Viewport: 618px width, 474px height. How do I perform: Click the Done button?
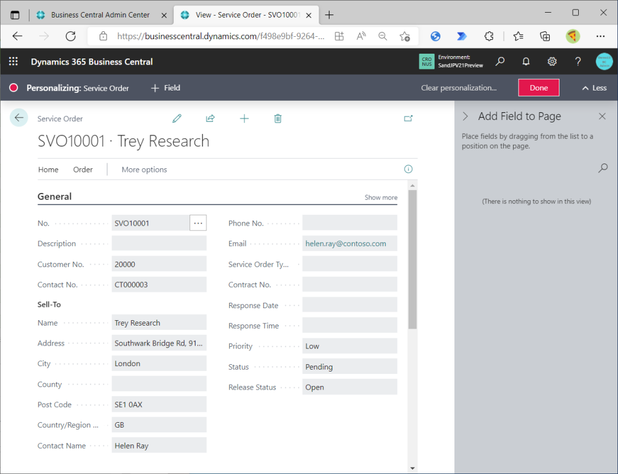[x=538, y=87]
